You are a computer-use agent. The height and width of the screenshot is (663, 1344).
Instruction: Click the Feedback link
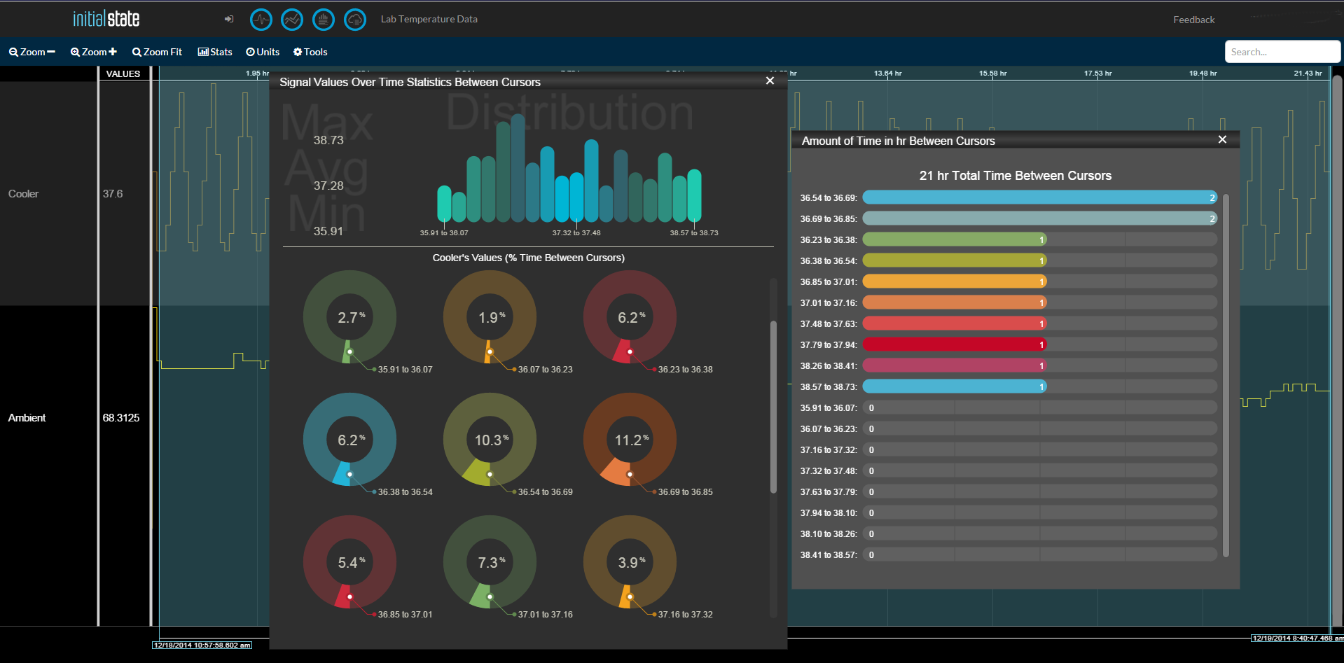pyautogui.click(x=1193, y=20)
